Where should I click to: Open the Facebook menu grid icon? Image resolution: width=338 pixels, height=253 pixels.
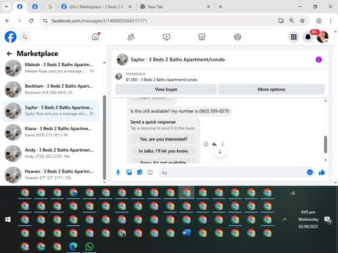click(293, 37)
